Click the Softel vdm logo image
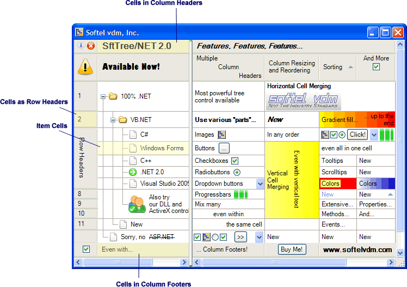The height and width of the screenshot is (287, 407). tap(303, 100)
